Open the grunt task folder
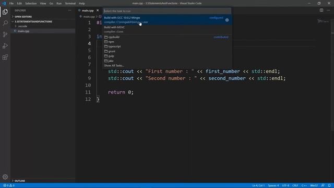This screenshot has width=334, height=188. click(167, 51)
